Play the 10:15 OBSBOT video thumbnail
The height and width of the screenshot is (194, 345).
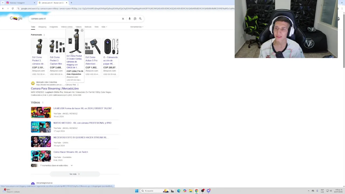(x=41, y=112)
